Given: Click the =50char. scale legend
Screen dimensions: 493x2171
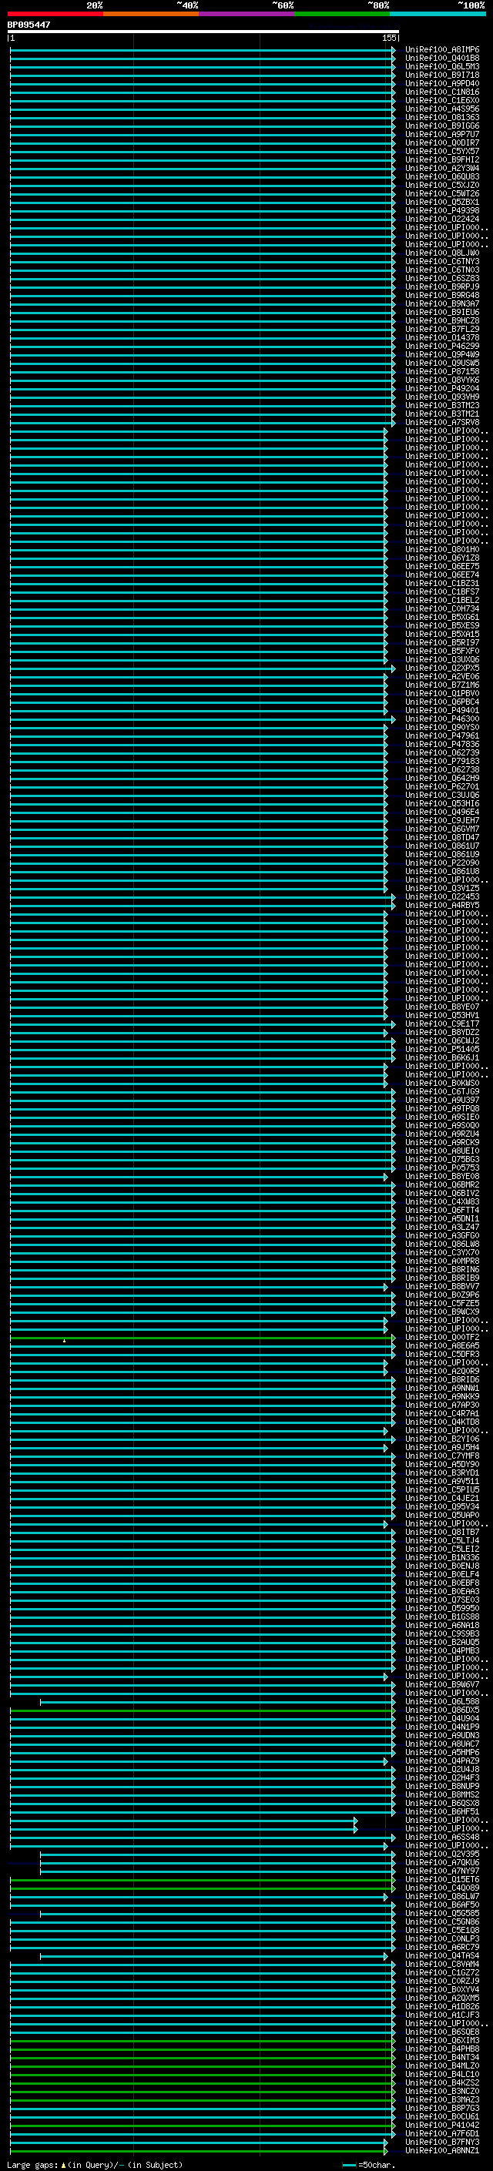Looking at the screenshot, I should (369, 2164).
